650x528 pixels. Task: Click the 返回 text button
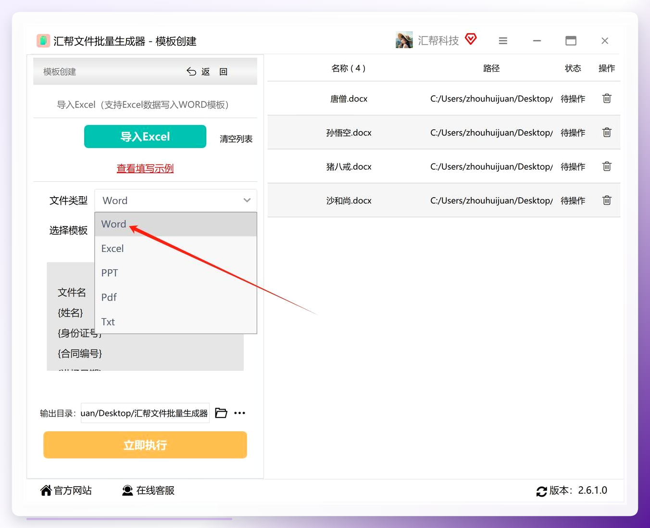point(214,72)
